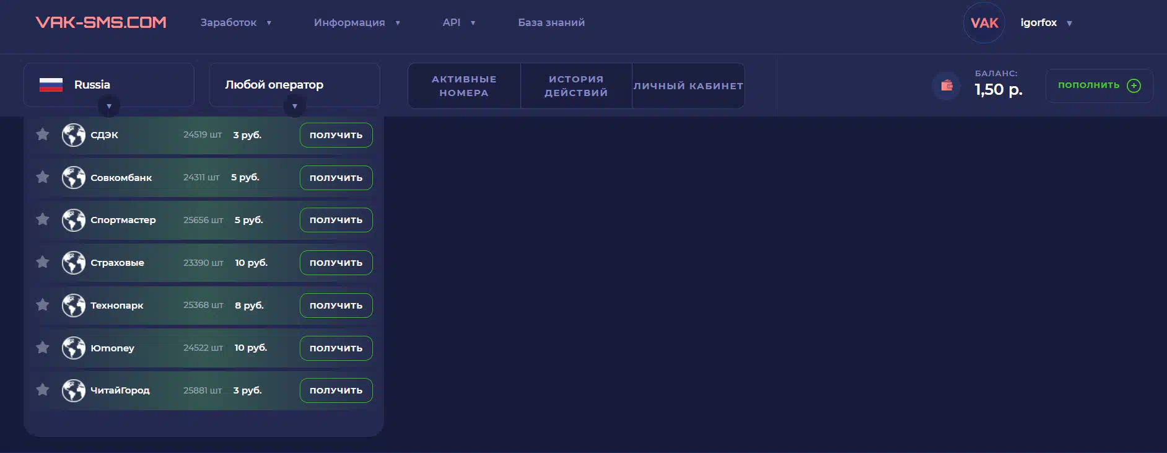Open the API dropdown menu
1167x453 pixels.
pyautogui.click(x=459, y=22)
